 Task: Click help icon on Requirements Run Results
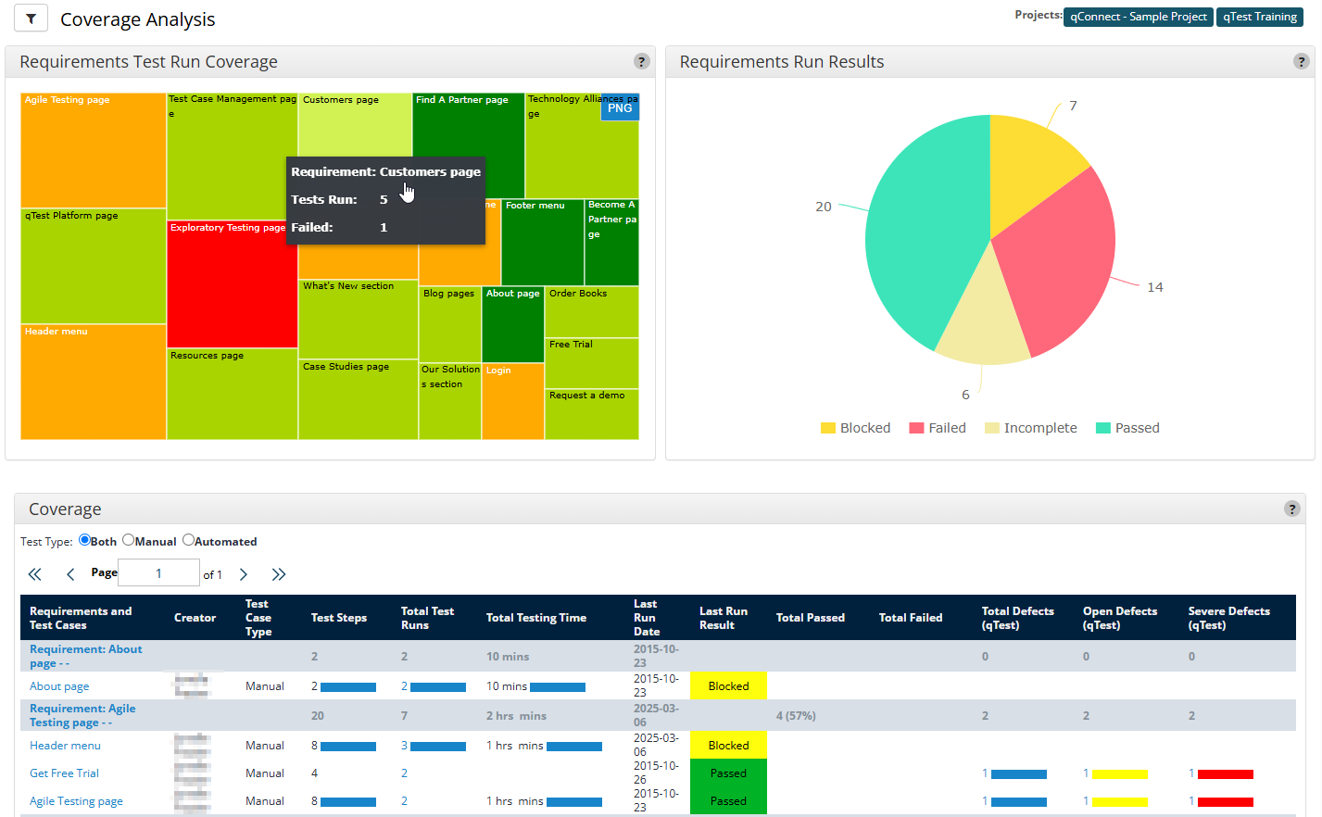pyautogui.click(x=1301, y=61)
